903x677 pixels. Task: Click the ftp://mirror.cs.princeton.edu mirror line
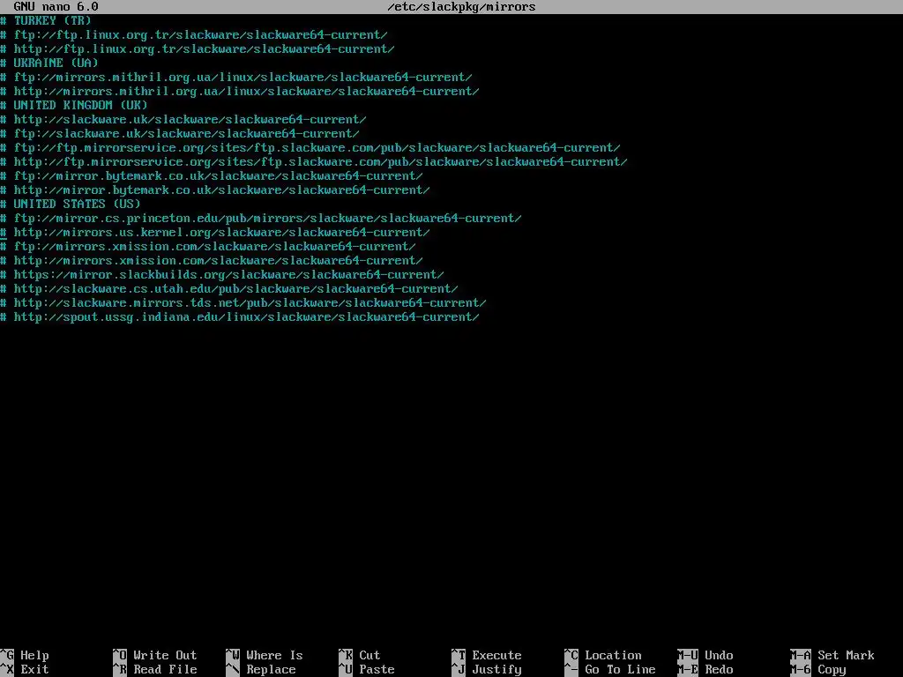coord(261,219)
